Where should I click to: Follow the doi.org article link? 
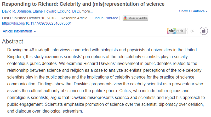(37, 23)
